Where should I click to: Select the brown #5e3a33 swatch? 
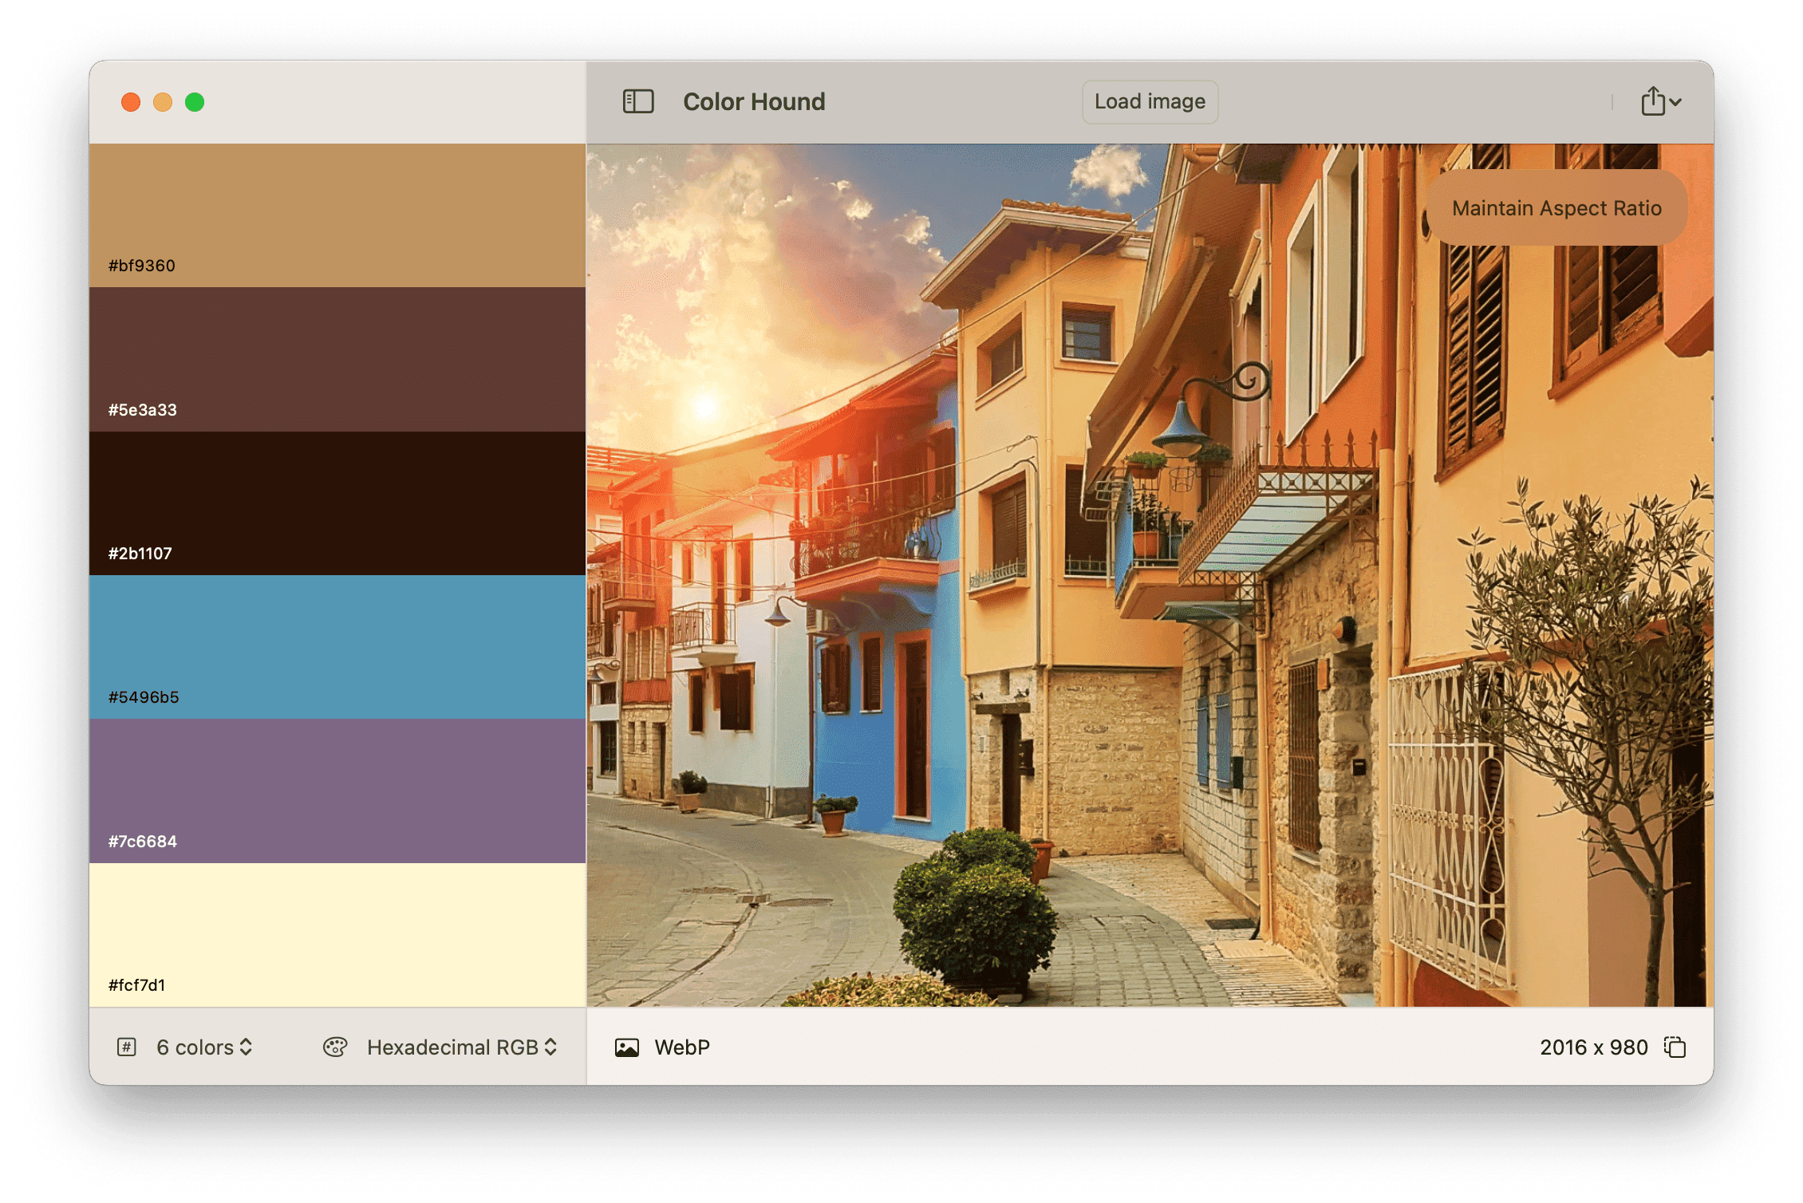(x=337, y=359)
